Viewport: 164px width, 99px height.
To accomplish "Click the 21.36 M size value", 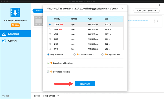I will (x=108, y=29).
